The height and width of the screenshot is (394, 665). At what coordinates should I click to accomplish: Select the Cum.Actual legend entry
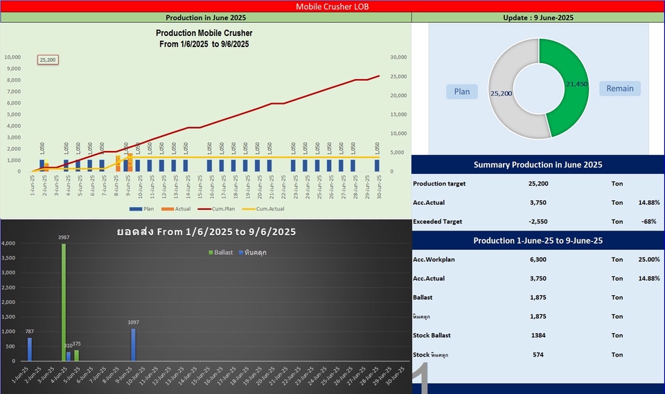[x=267, y=208]
